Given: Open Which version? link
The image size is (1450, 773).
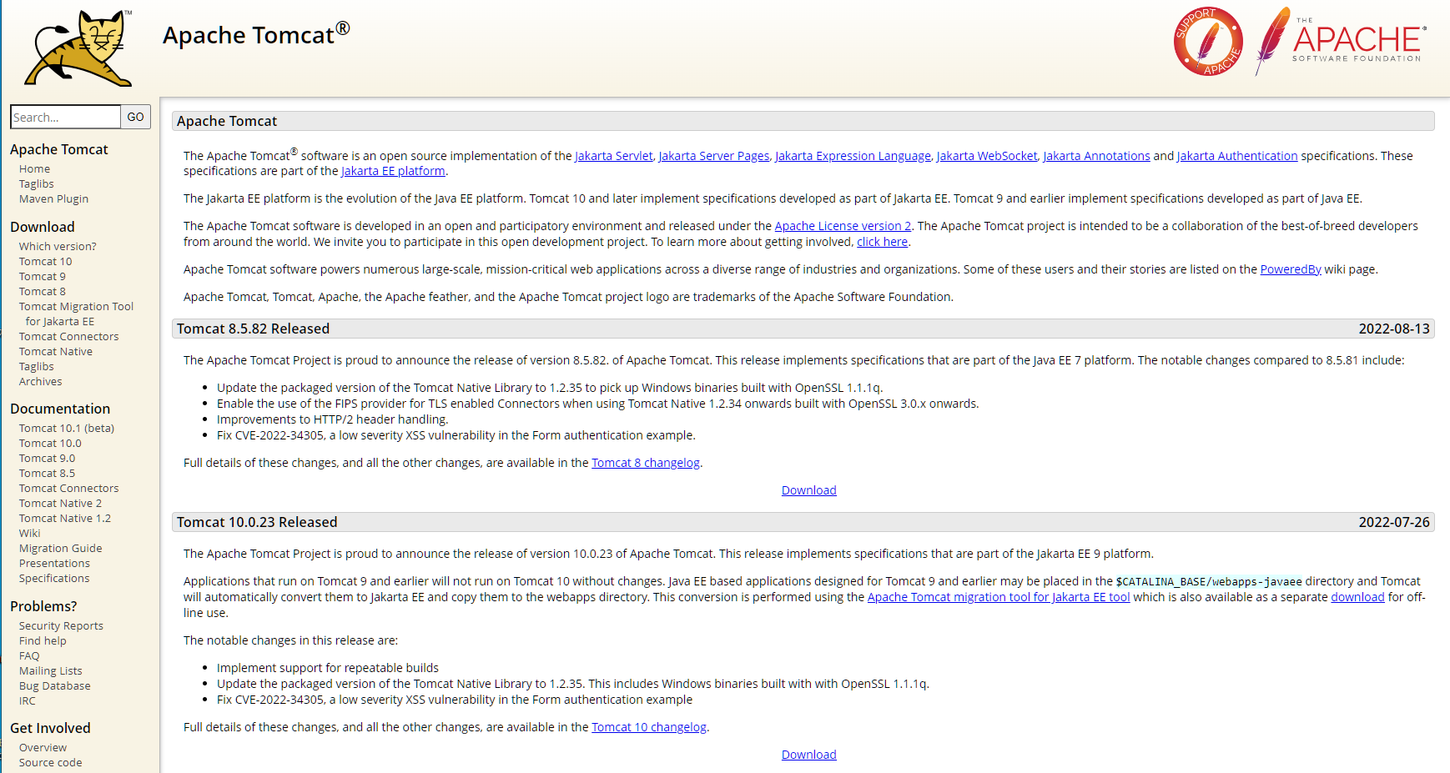Looking at the screenshot, I should coord(58,246).
